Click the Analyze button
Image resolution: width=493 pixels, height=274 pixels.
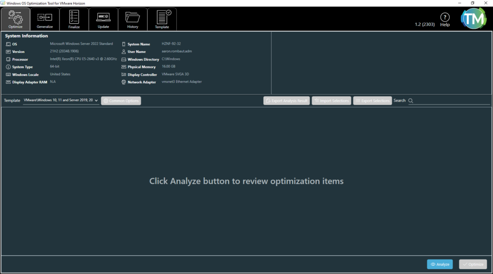[440, 264]
